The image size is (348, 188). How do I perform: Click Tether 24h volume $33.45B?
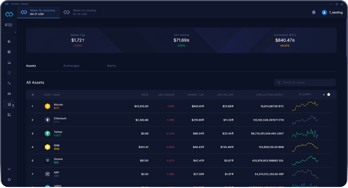click(x=228, y=133)
